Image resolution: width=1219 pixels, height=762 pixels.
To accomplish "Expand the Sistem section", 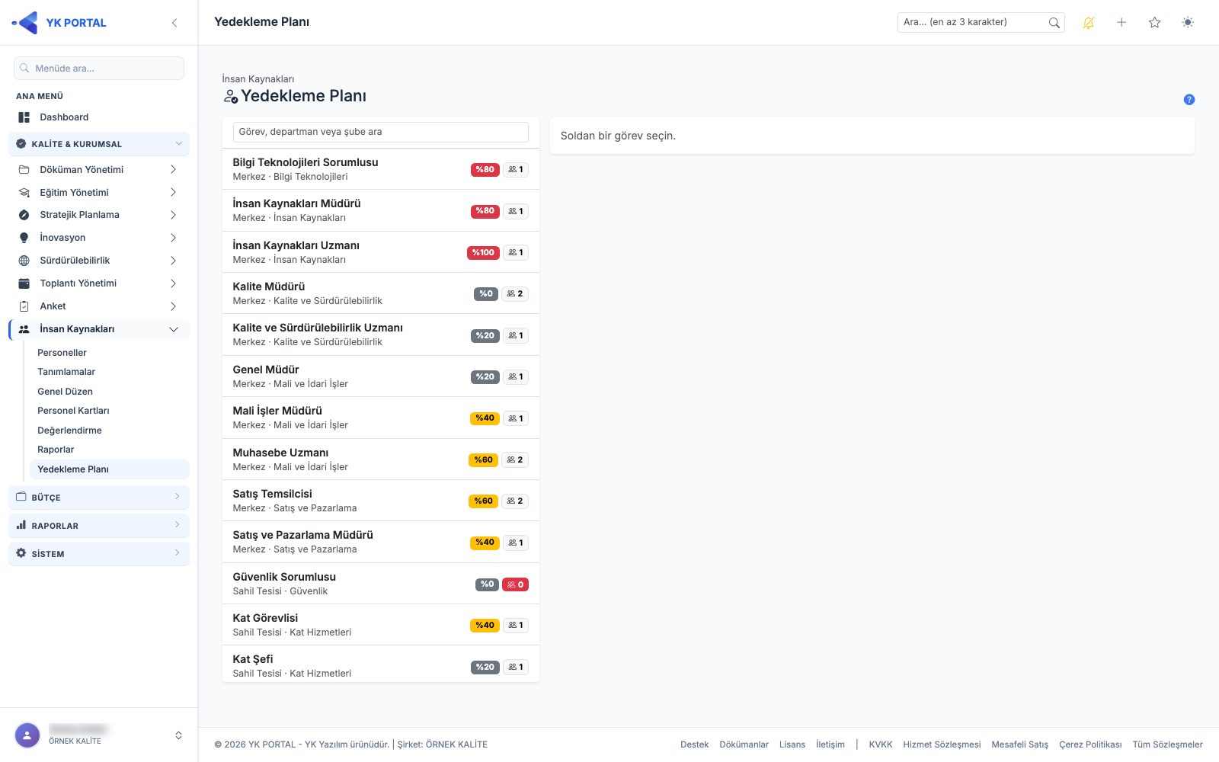I will pyautogui.click(x=99, y=554).
